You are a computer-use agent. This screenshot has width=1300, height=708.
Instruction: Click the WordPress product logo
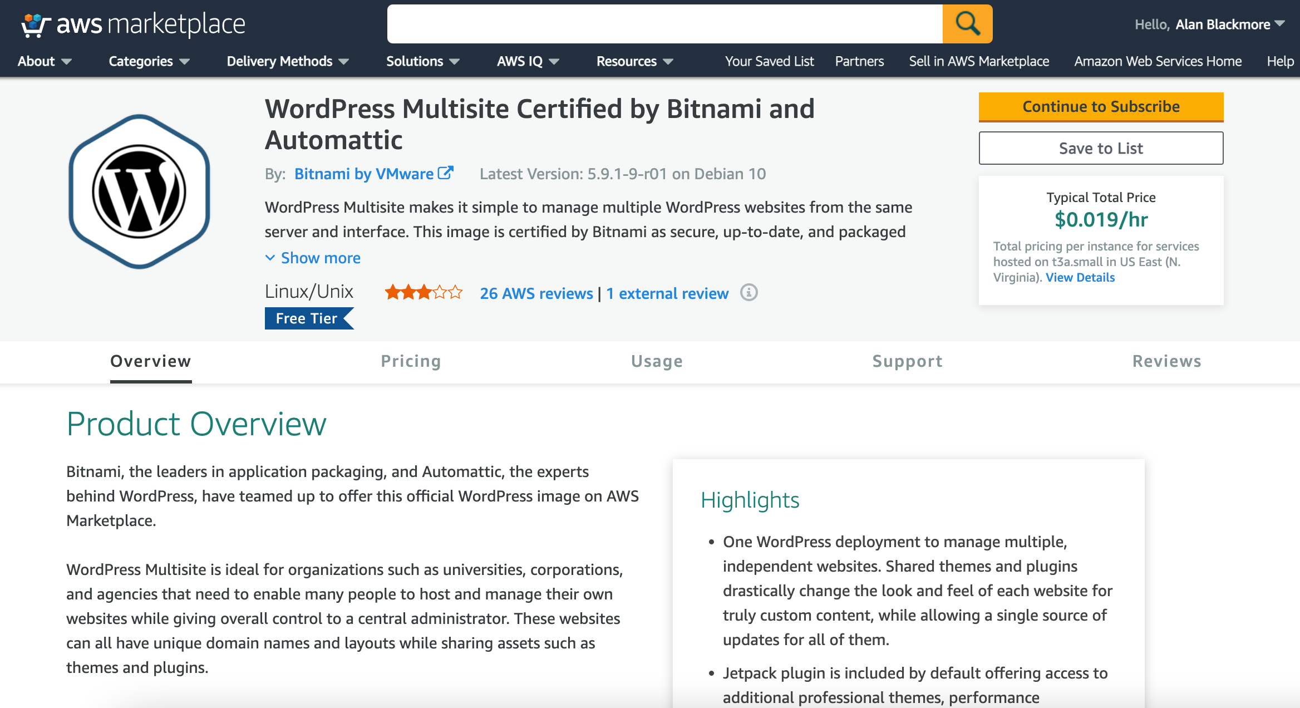(139, 192)
